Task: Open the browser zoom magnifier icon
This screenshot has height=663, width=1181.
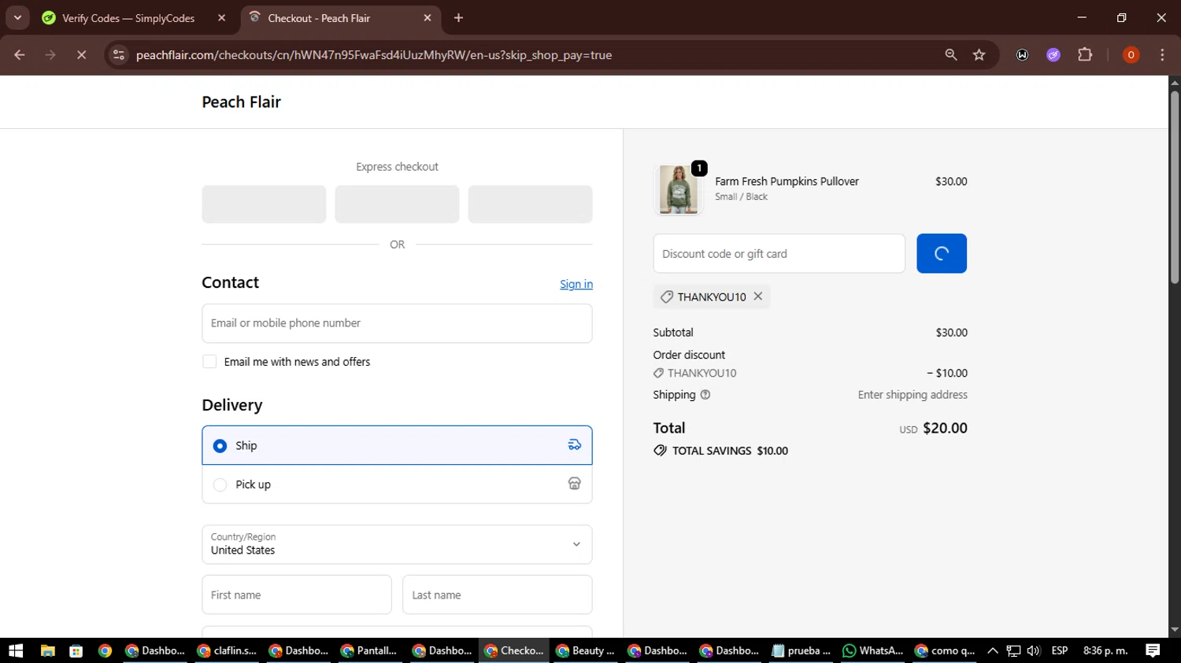Action: point(951,55)
